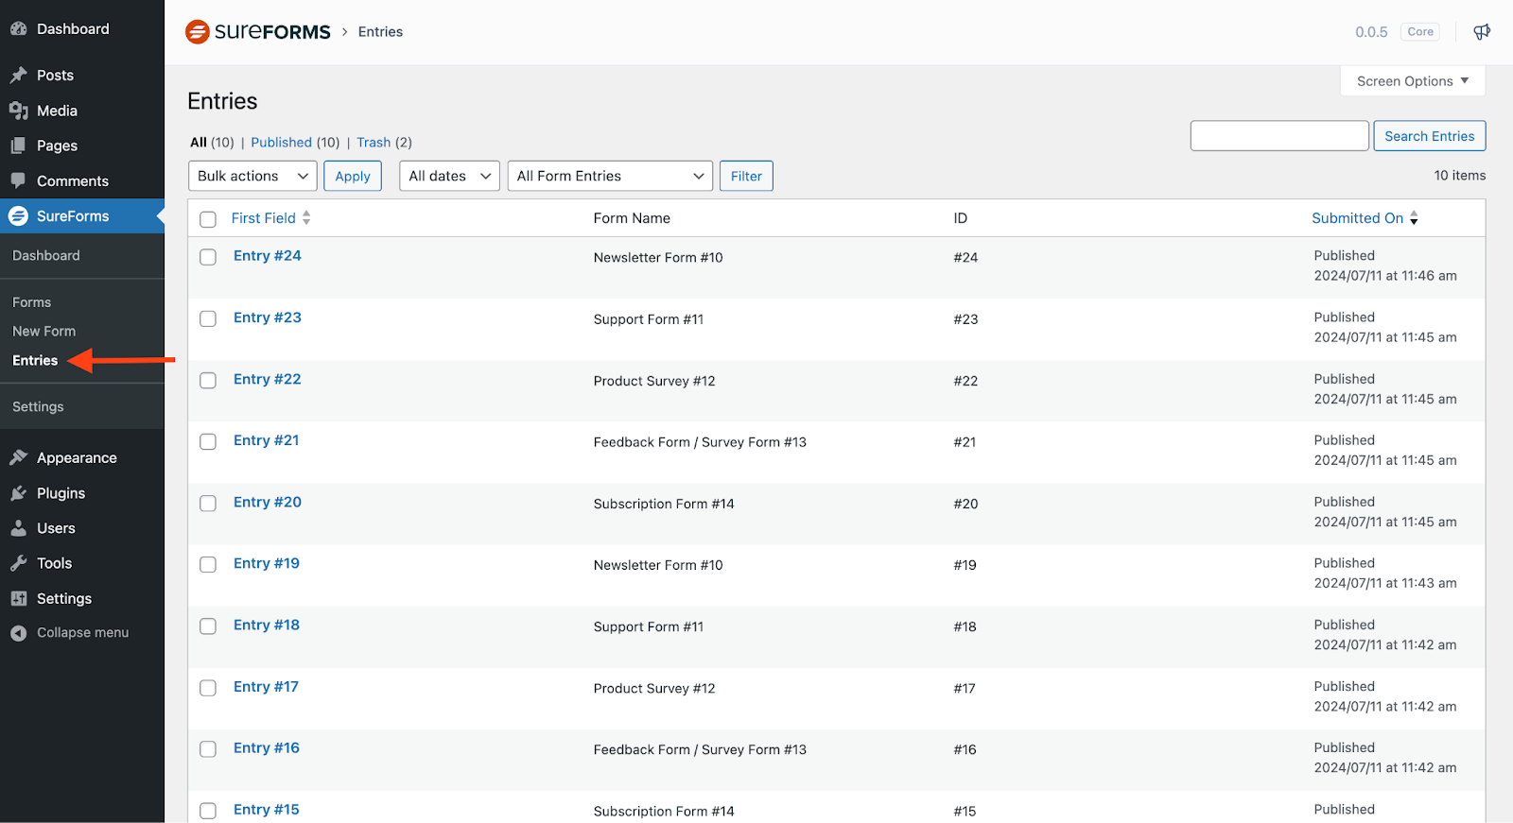This screenshot has width=1513, height=823.
Task: Check the box for Entry #24
Action: click(208, 257)
